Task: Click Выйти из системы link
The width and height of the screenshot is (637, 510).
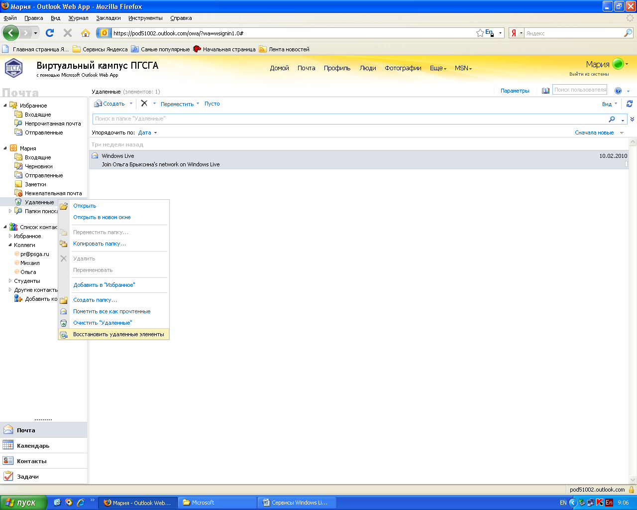Action: pyautogui.click(x=589, y=74)
